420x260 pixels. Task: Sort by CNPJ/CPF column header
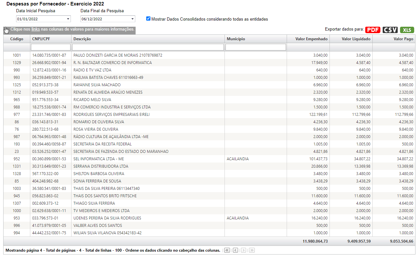pyautogui.click(x=51, y=39)
